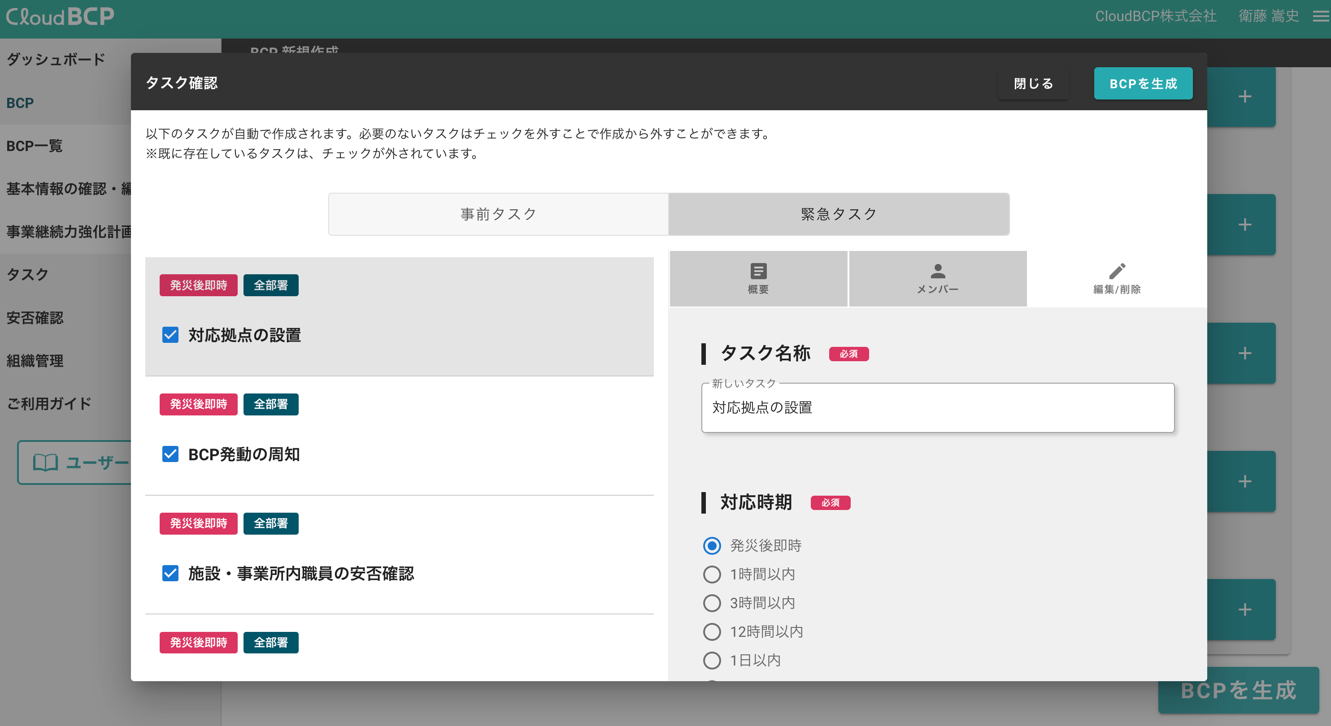
Task: Select the 1時間以内 radio option
Action: pyautogui.click(x=712, y=574)
